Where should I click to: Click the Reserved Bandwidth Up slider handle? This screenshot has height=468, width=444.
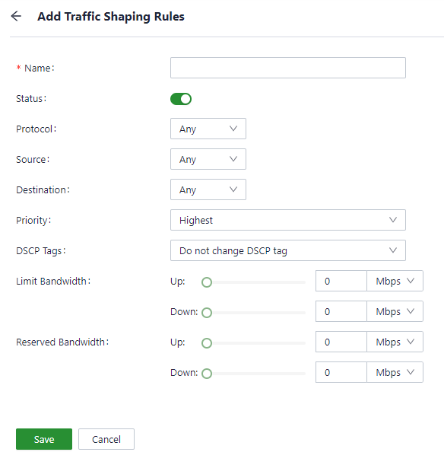[x=207, y=343]
